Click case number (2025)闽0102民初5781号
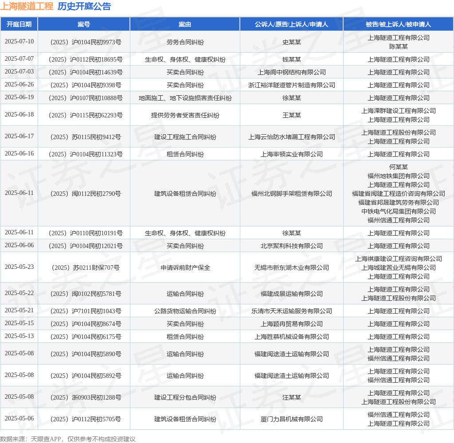This screenshot has height=443, width=454. pos(86,294)
